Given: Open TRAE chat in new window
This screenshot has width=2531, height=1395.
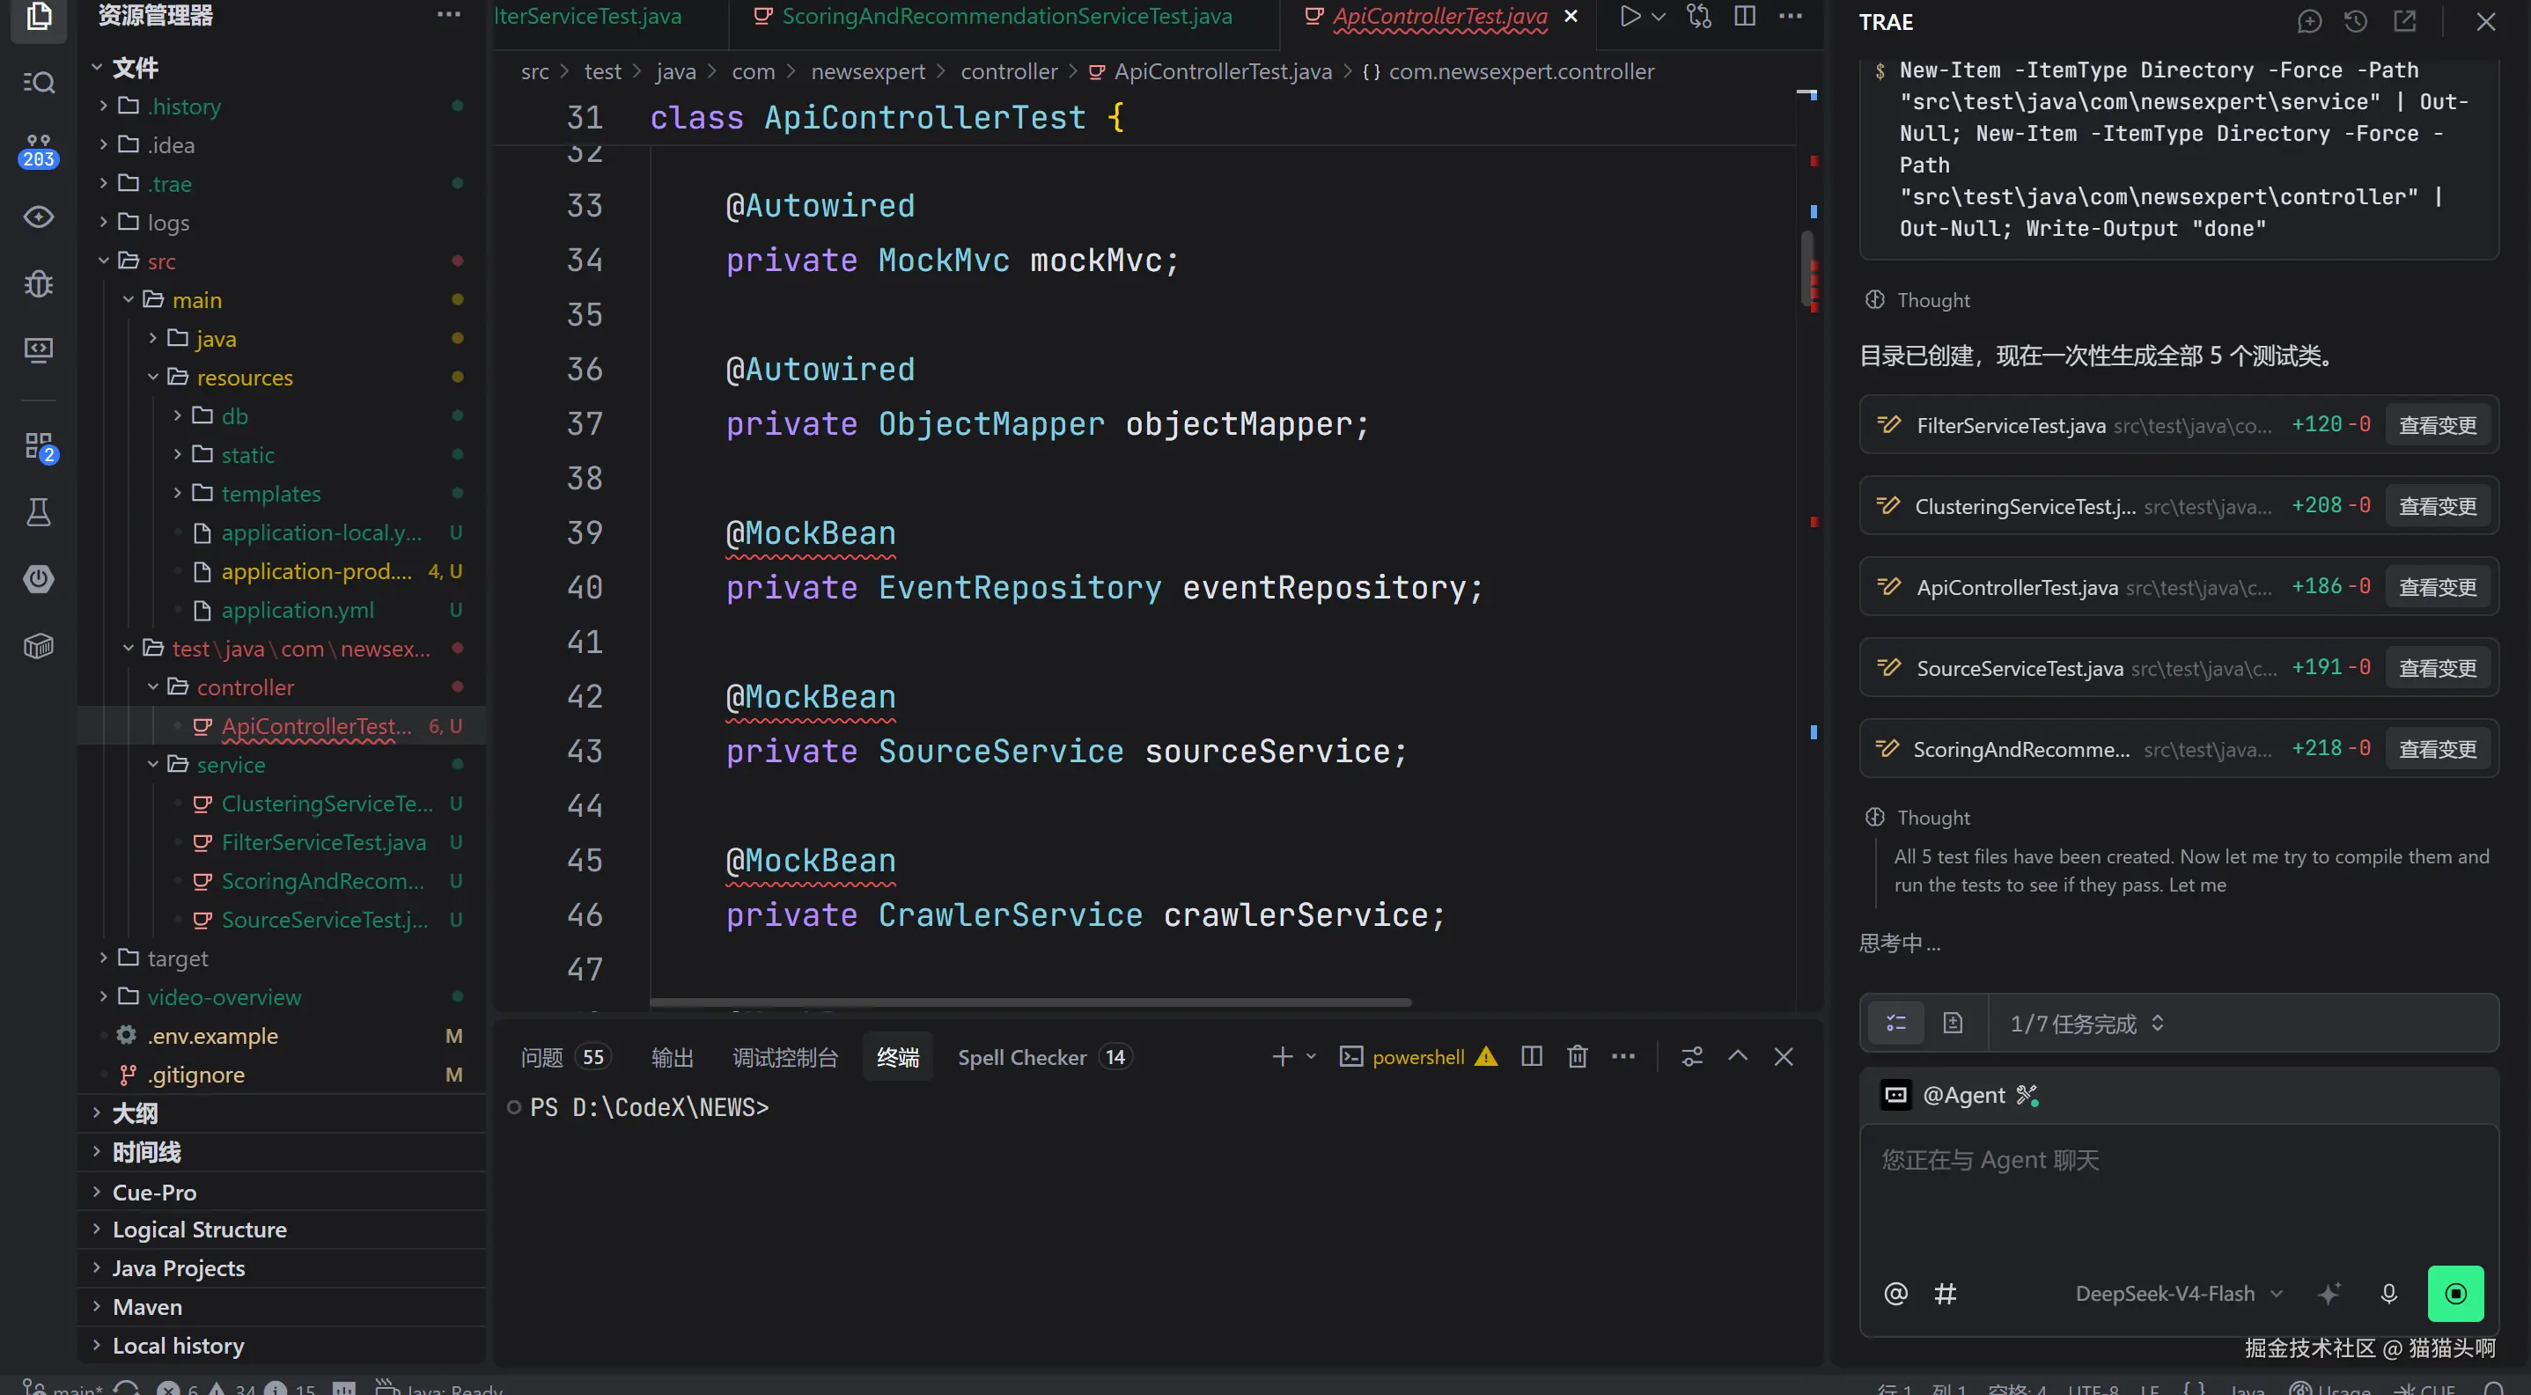Looking at the screenshot, I should coord(2404,22).
